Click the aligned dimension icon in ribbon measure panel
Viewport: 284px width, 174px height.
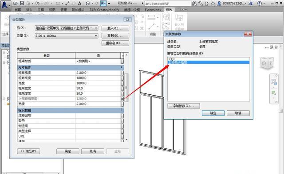pyautogui.click(x=151, y=18)
